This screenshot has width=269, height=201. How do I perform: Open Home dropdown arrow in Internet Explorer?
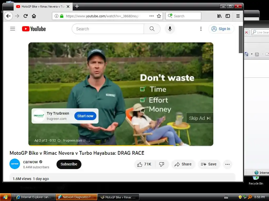click(252, 54)
